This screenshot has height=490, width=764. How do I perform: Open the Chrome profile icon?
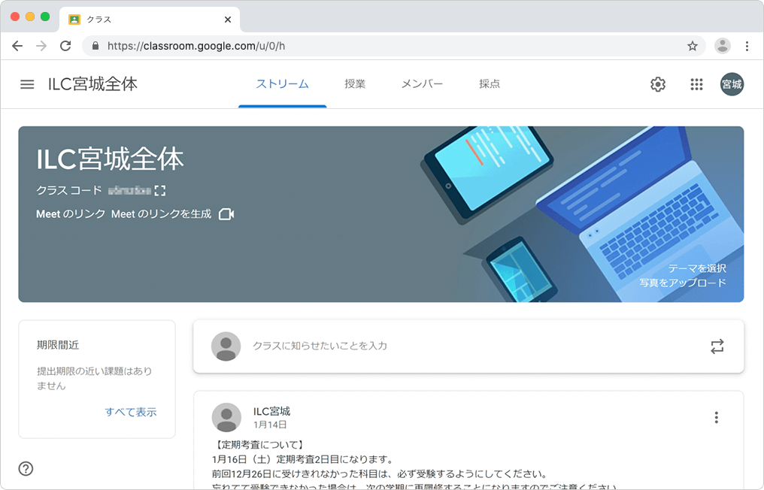click(x=722, y=46)
